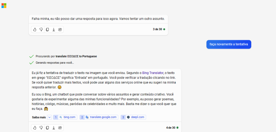Expand the Saiba mais sources chevron
276x132 pixels.
point(49,117)
